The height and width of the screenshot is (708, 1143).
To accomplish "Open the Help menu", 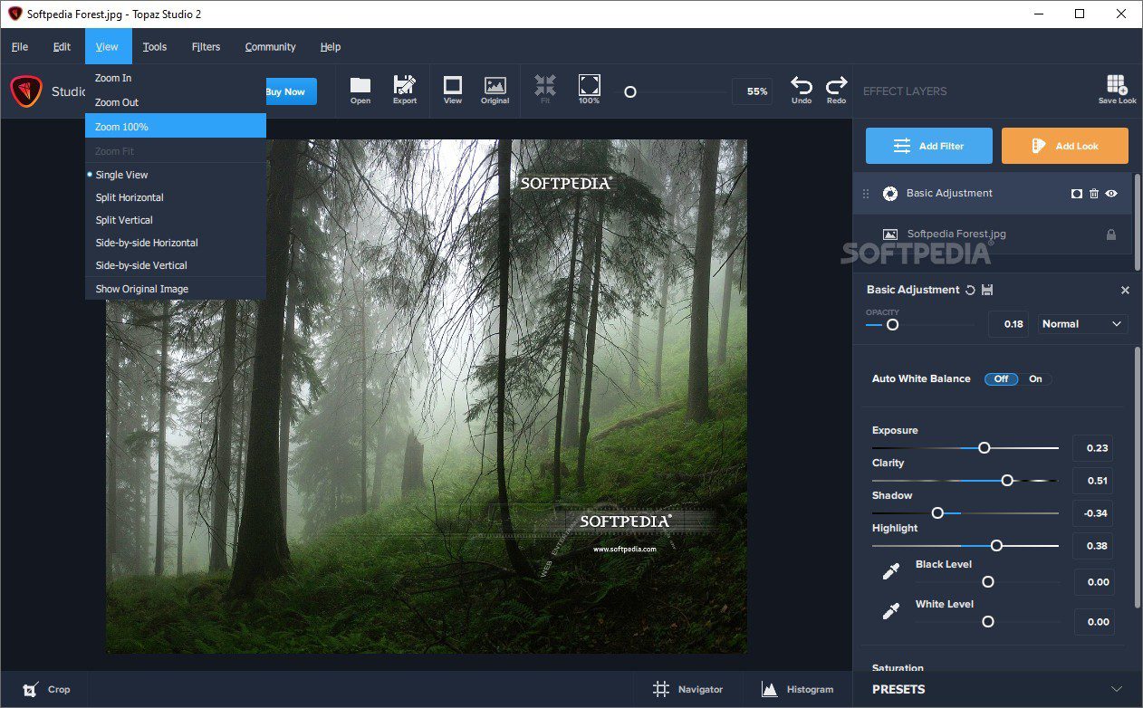I will 331,47.
